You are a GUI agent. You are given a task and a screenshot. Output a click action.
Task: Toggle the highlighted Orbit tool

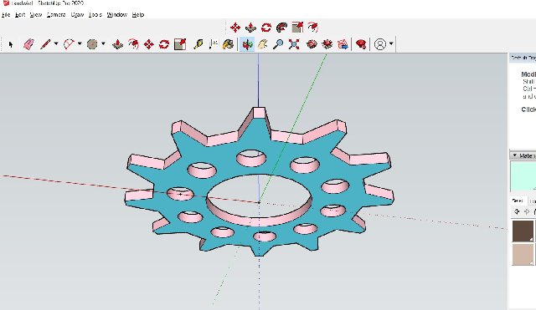click(247, 44)
